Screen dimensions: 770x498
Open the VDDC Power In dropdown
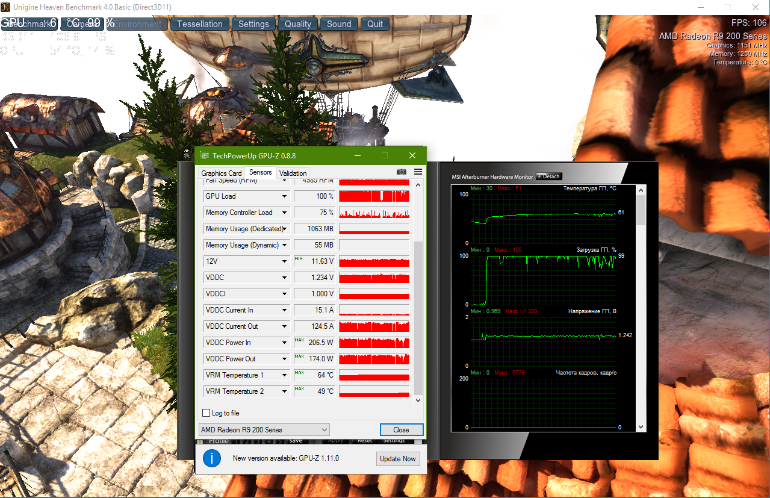pos(285,343)
